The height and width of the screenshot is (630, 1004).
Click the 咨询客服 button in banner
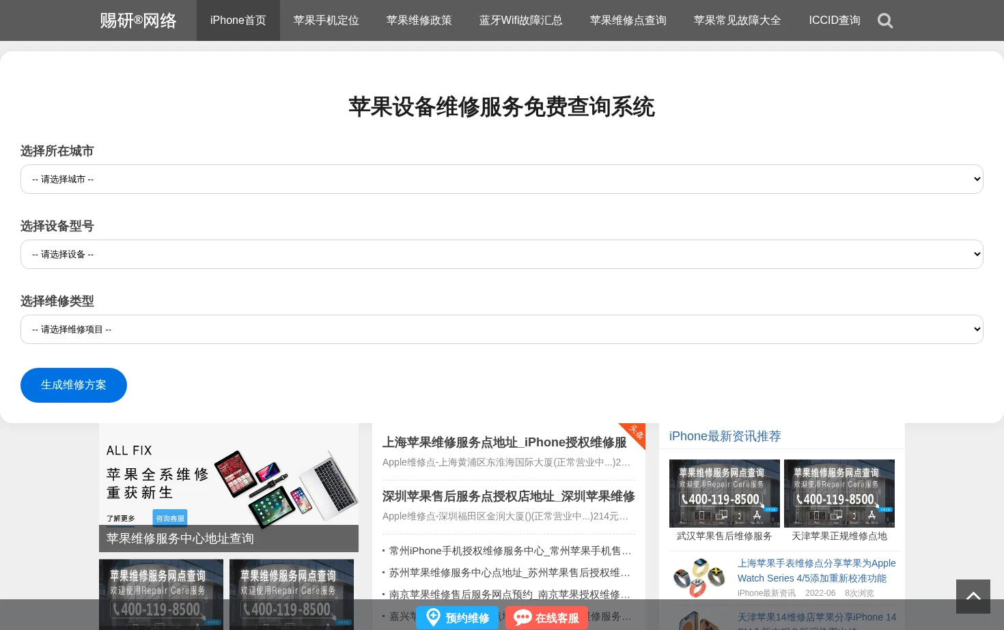170,518
